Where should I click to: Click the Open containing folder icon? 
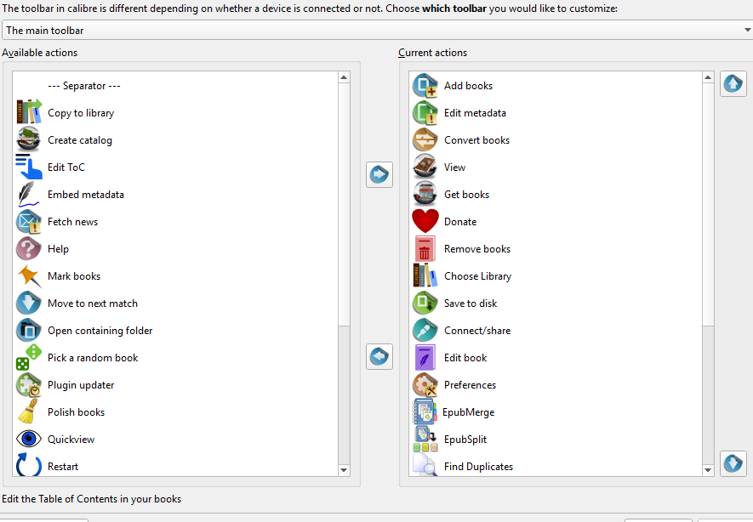[29, 330]
